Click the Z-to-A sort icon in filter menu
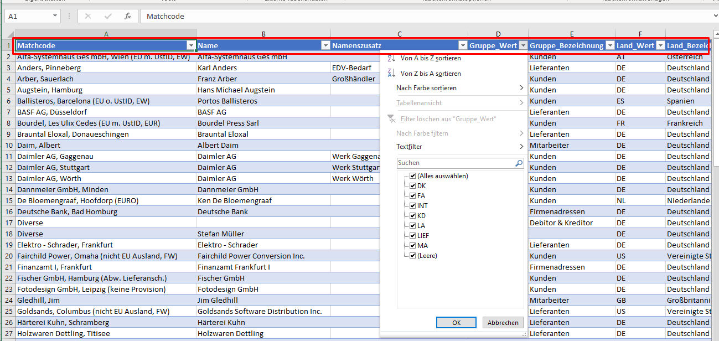This screenshot has width=719, height=341. tap(392, 73)
